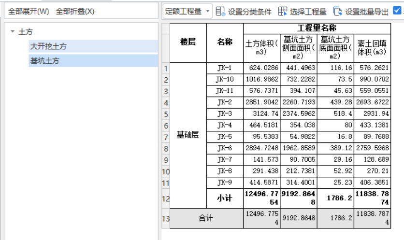Image resolution: width=404 pixels, height=240 pixels.
Task: Click cell value 2759.5968
Action: [x=372, y=148]
